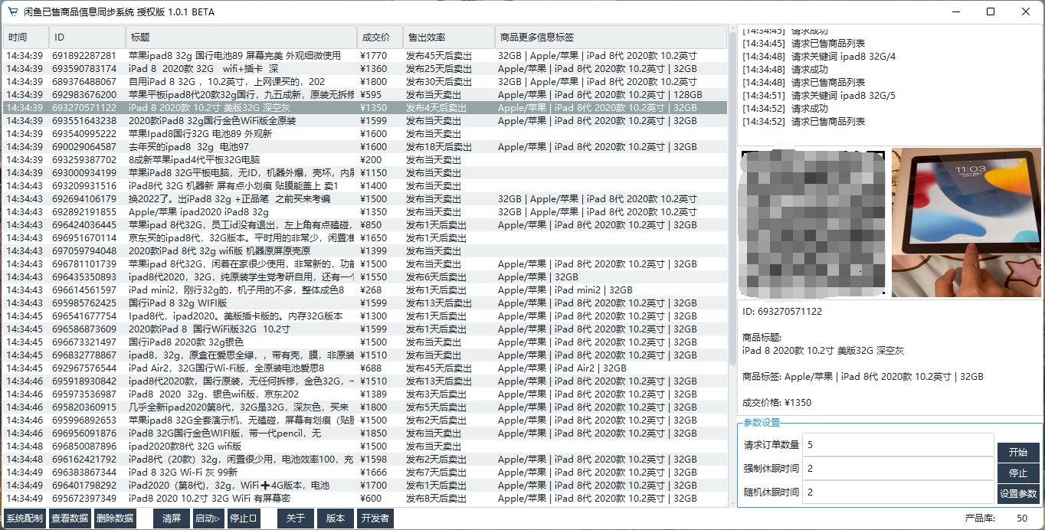Click the 发布5天后卖出 efficiency cell
This screenshot has height=530, width=1045.
[x=437, y=407]
